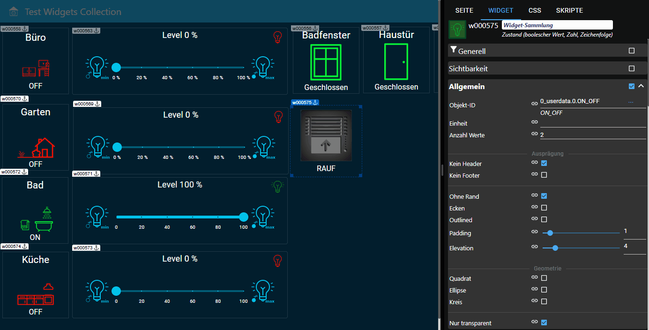Viewport: 649px width, 330px height.
Task: Click the link icon beside Padding
Action: pyautogui.click(x=534, y=232)
